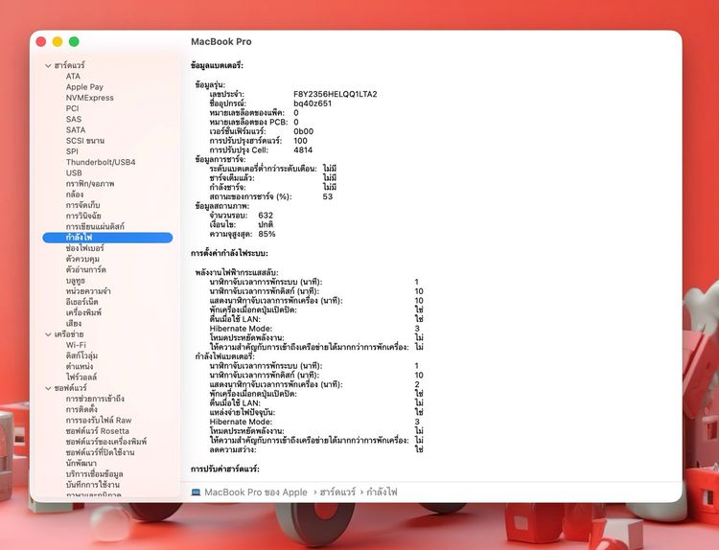
Task: Click maximum capacity value 85%
Action: click(x=267, y=234)
